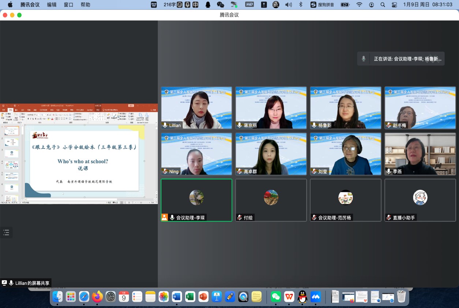Open the 编辑 menu
459x308 pixels.
tap(52, 5)
